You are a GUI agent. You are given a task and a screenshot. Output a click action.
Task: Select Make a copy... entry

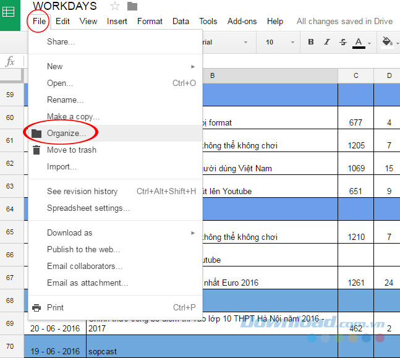(x=116, y=117)
